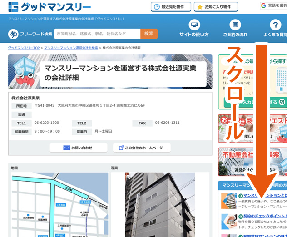This screenshot has width=287, height=237.
Task: Open recently viewed properties (最近見た物件)
Action: [x=168, y=7]
